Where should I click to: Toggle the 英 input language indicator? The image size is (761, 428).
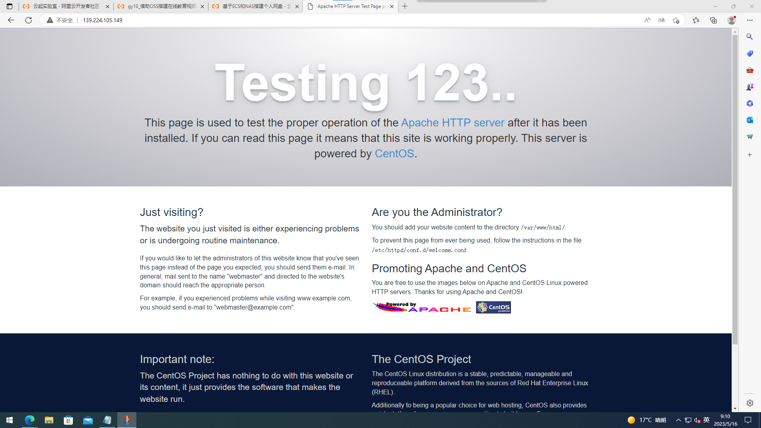[x=706, y=420]
